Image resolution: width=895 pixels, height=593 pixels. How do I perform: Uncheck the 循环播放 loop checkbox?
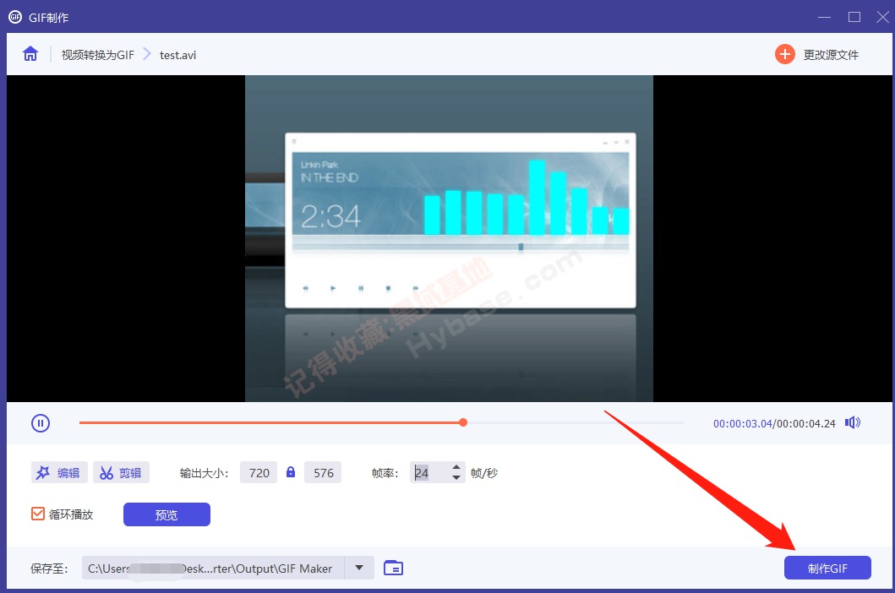[x=38, y=514]
